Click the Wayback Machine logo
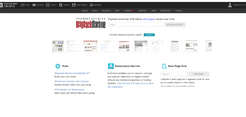The image size is (246, 117). 91,23
